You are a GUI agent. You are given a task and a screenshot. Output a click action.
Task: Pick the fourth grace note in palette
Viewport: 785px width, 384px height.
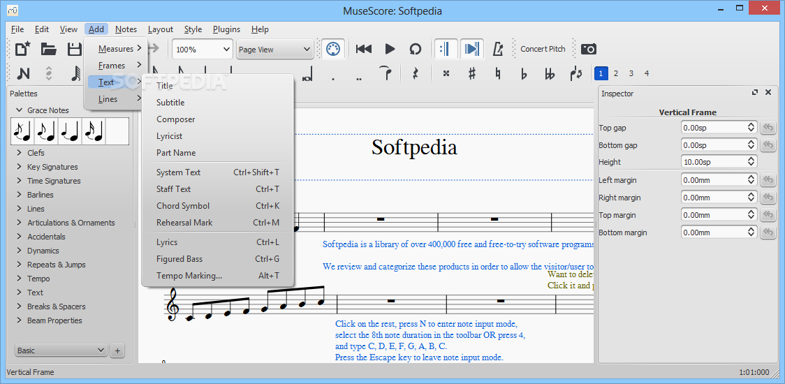tap(94, 131)
